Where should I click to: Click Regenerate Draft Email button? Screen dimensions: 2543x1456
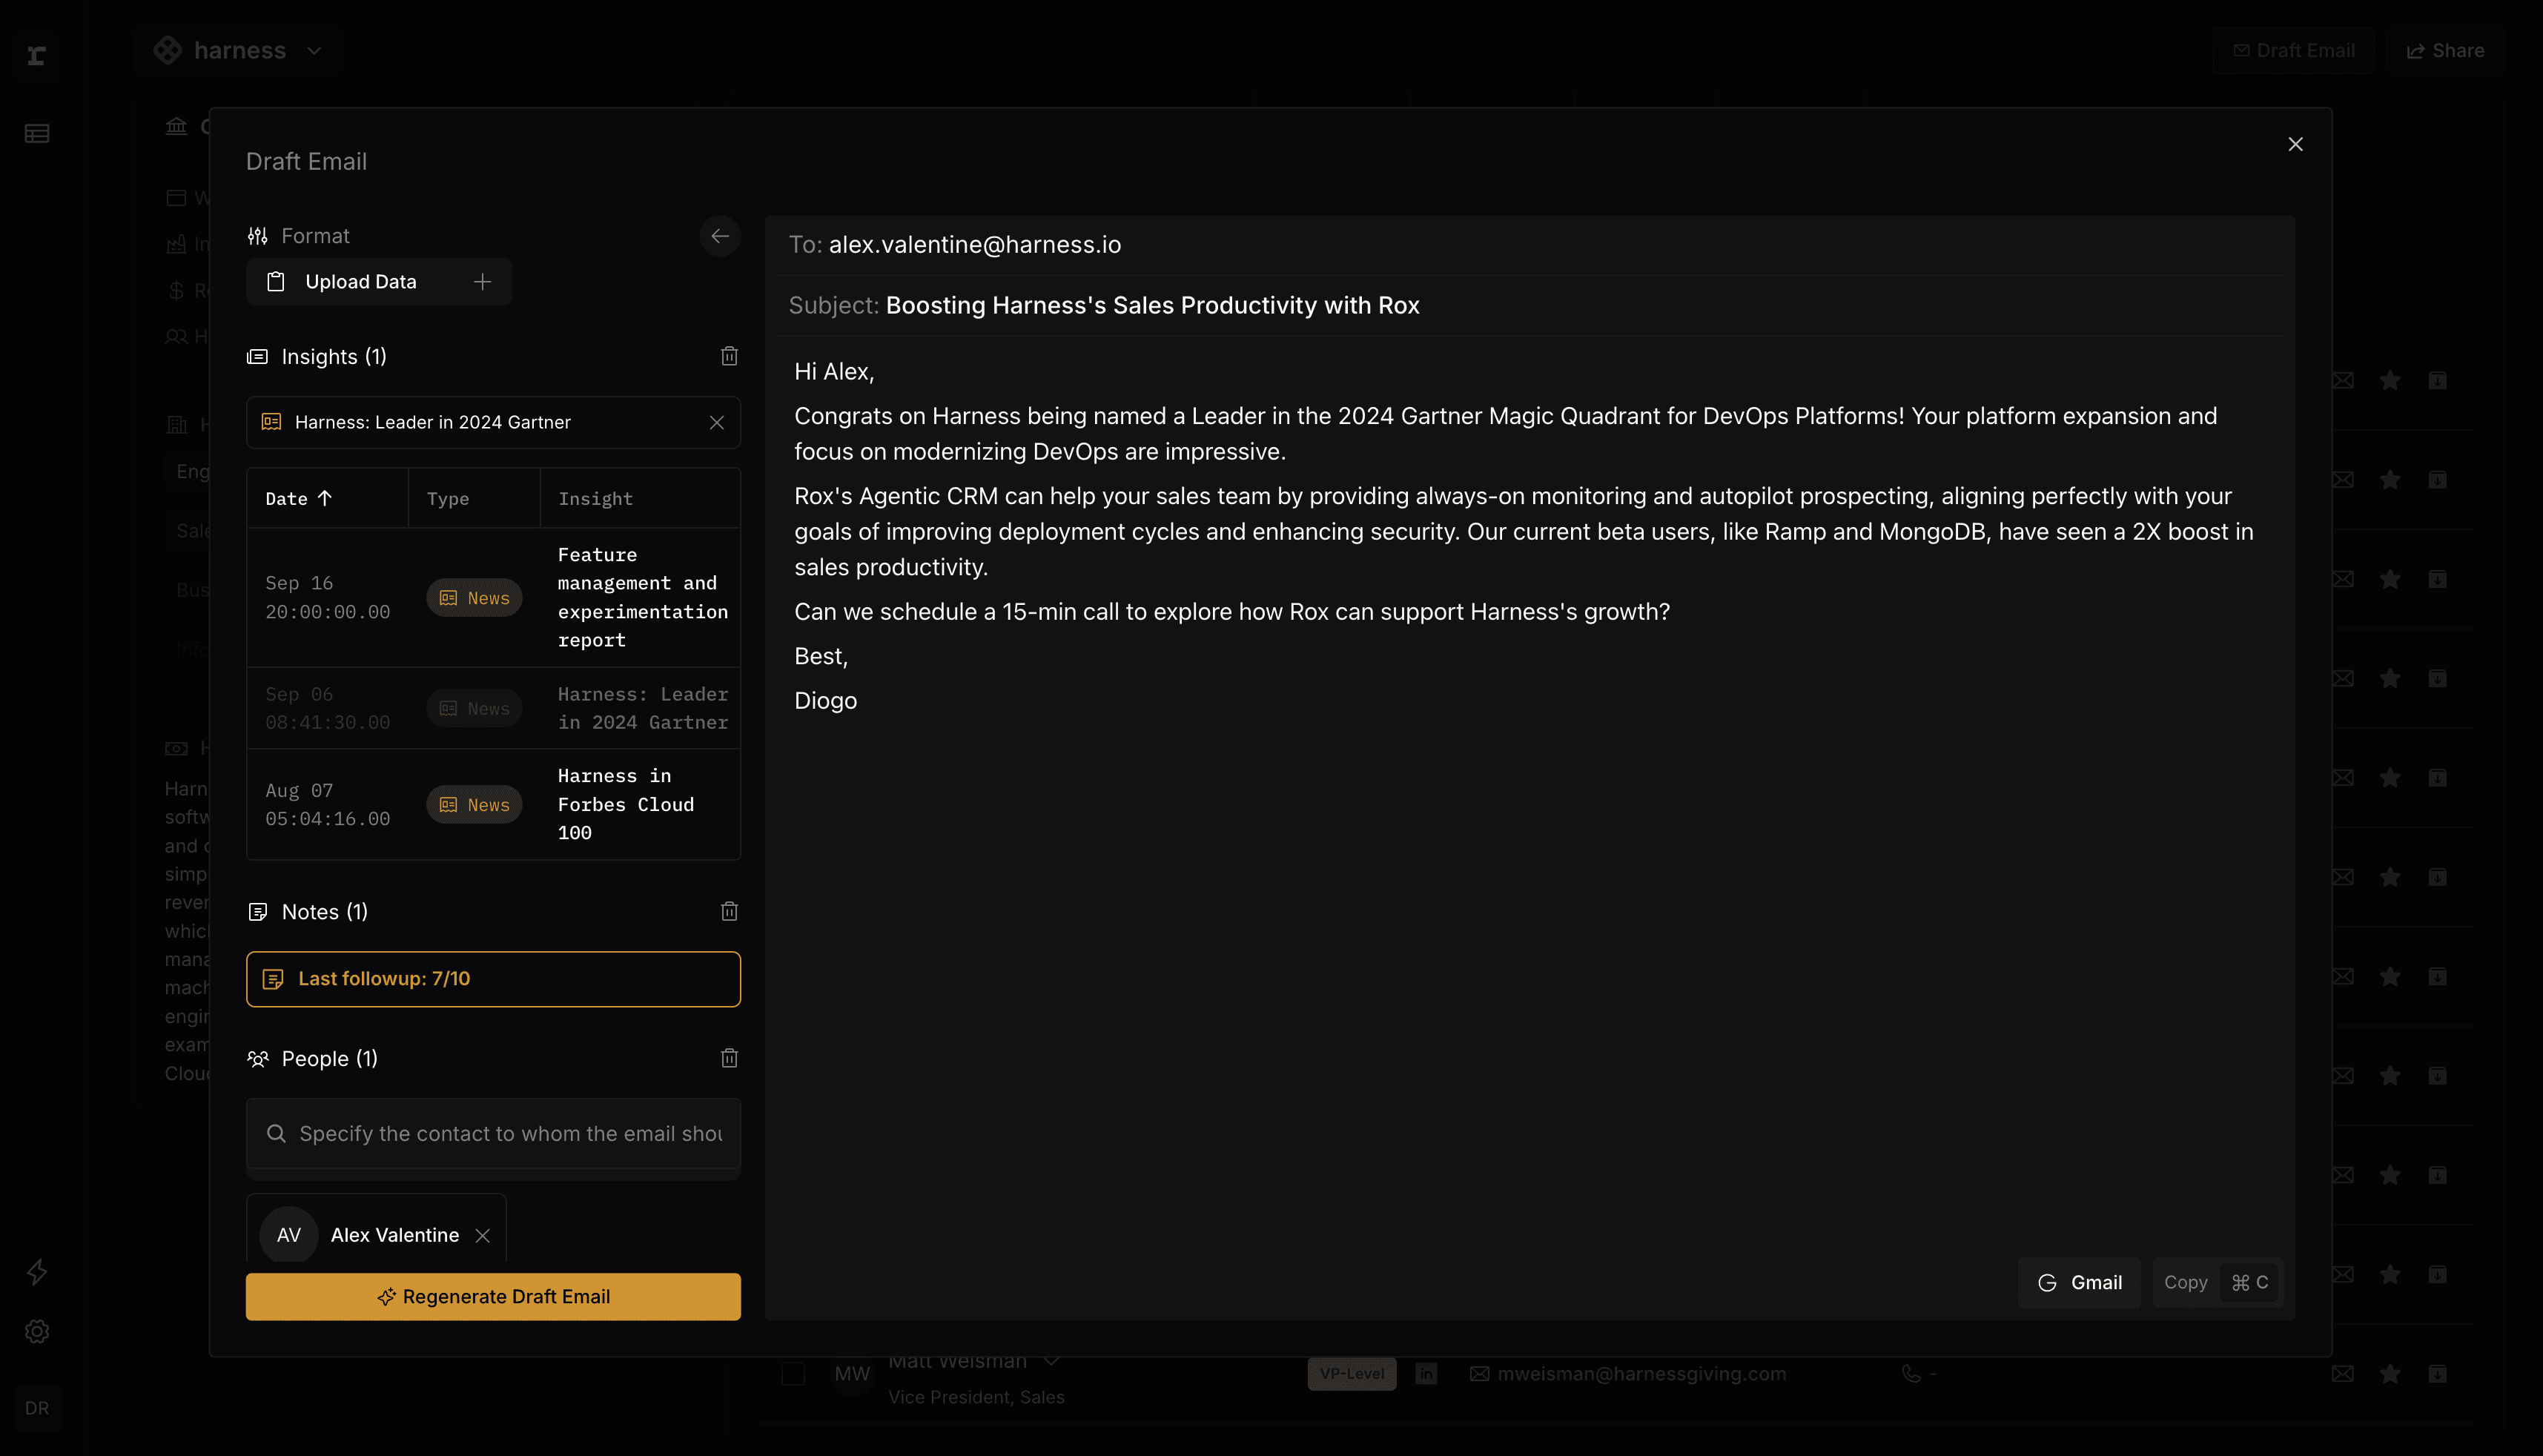tap(493, 1296)
